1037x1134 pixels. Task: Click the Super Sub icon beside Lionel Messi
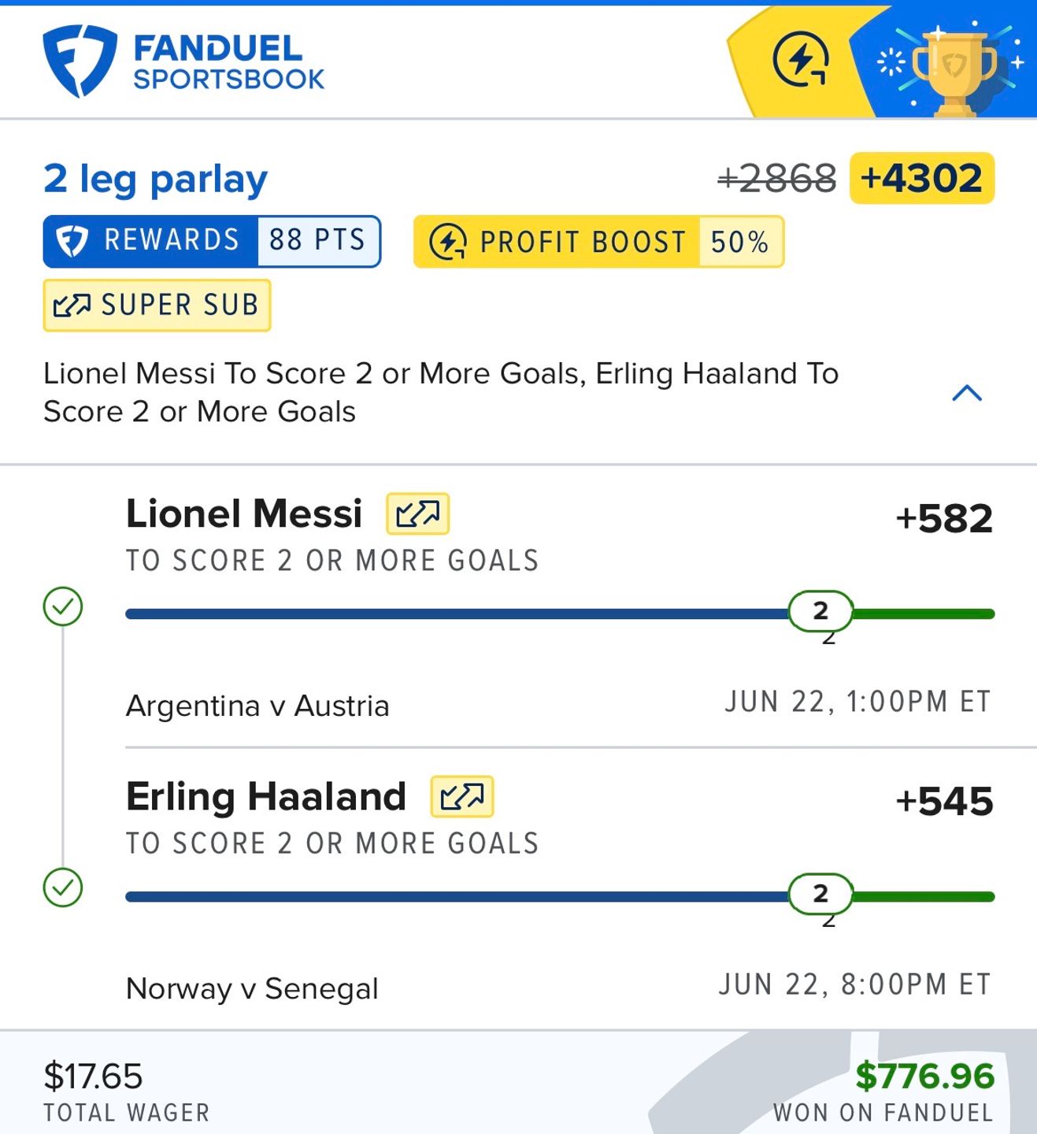pos(417,514)
